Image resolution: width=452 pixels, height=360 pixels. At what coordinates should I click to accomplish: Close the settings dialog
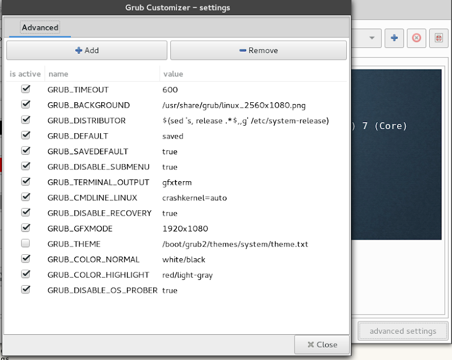tap(322, 345)
